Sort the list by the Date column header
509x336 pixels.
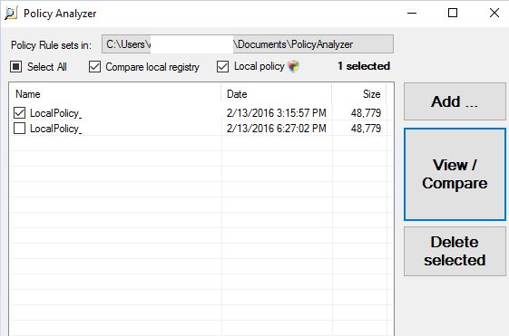pos(276,94)
